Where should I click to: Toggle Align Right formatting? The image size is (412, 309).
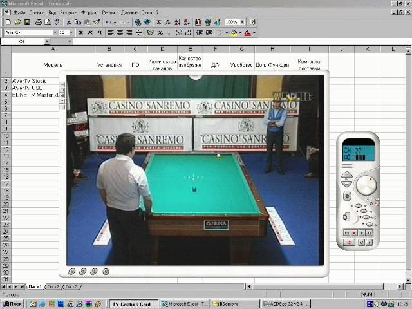point(129,33)
